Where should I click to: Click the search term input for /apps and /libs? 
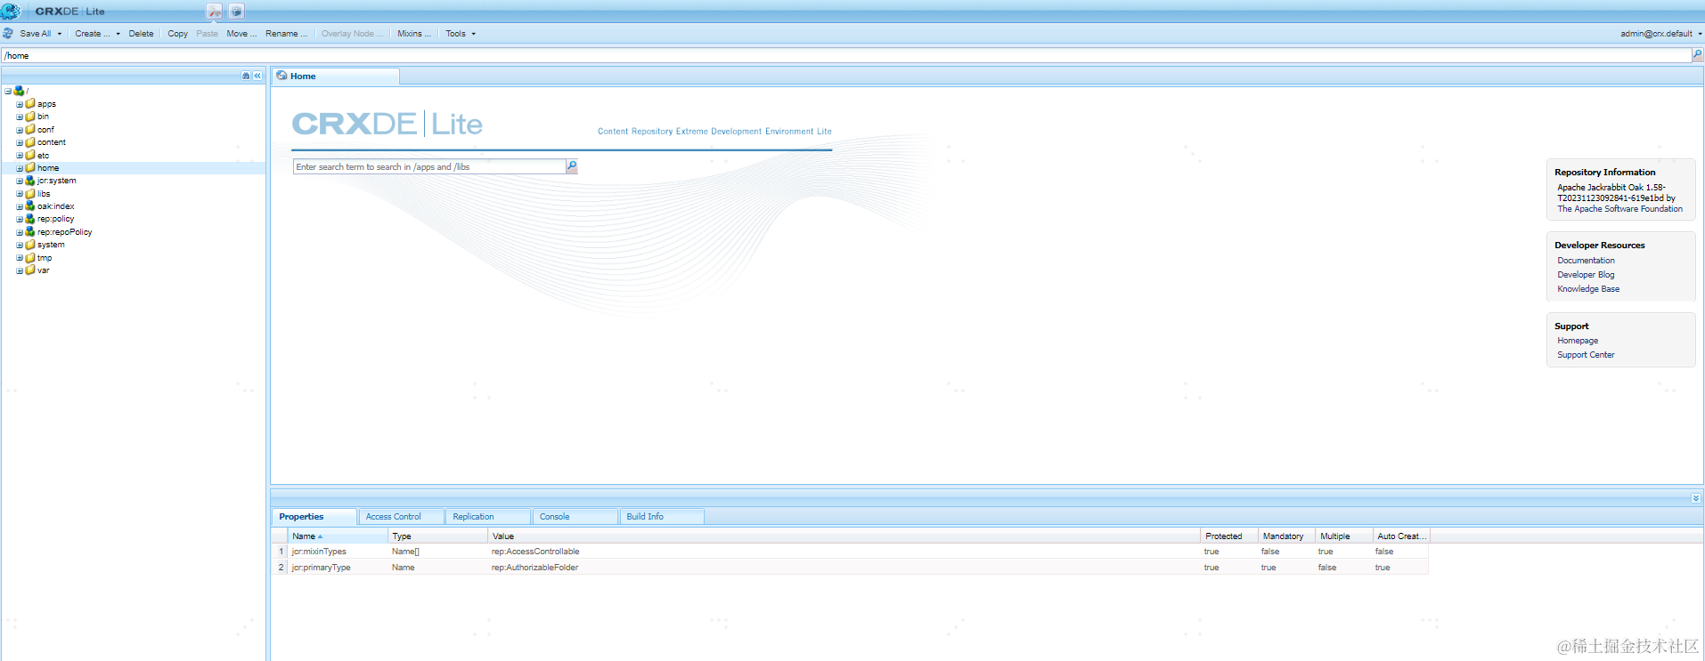(x=429, y=166)
